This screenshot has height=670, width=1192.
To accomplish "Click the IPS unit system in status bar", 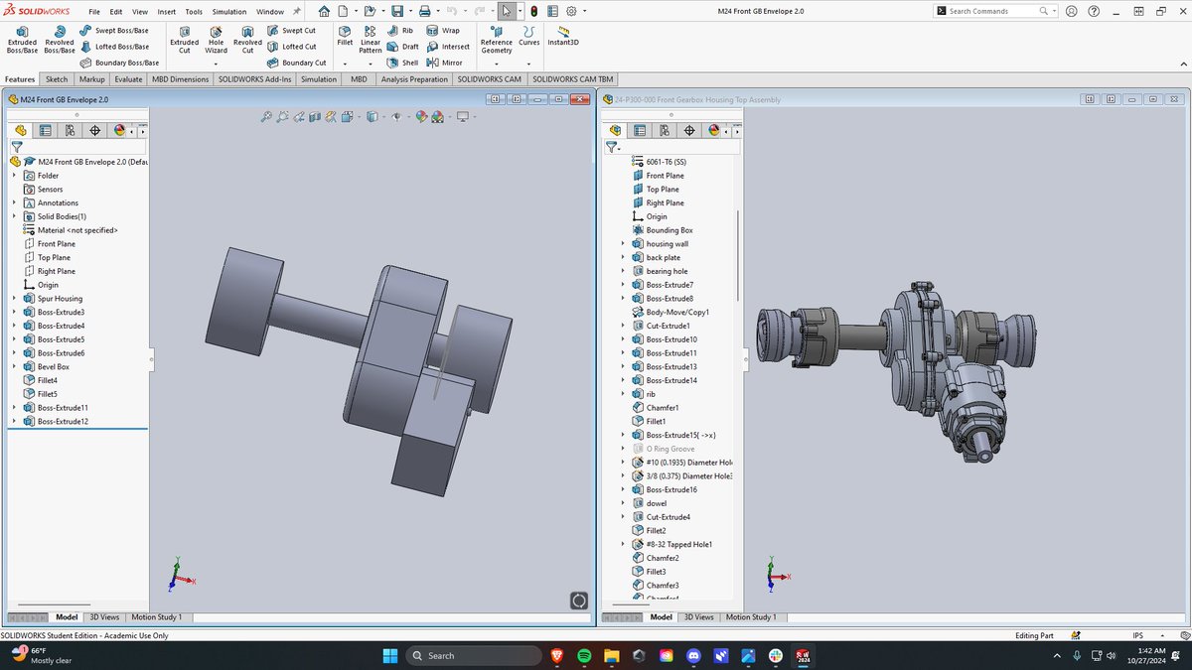I will (1137, 635).
